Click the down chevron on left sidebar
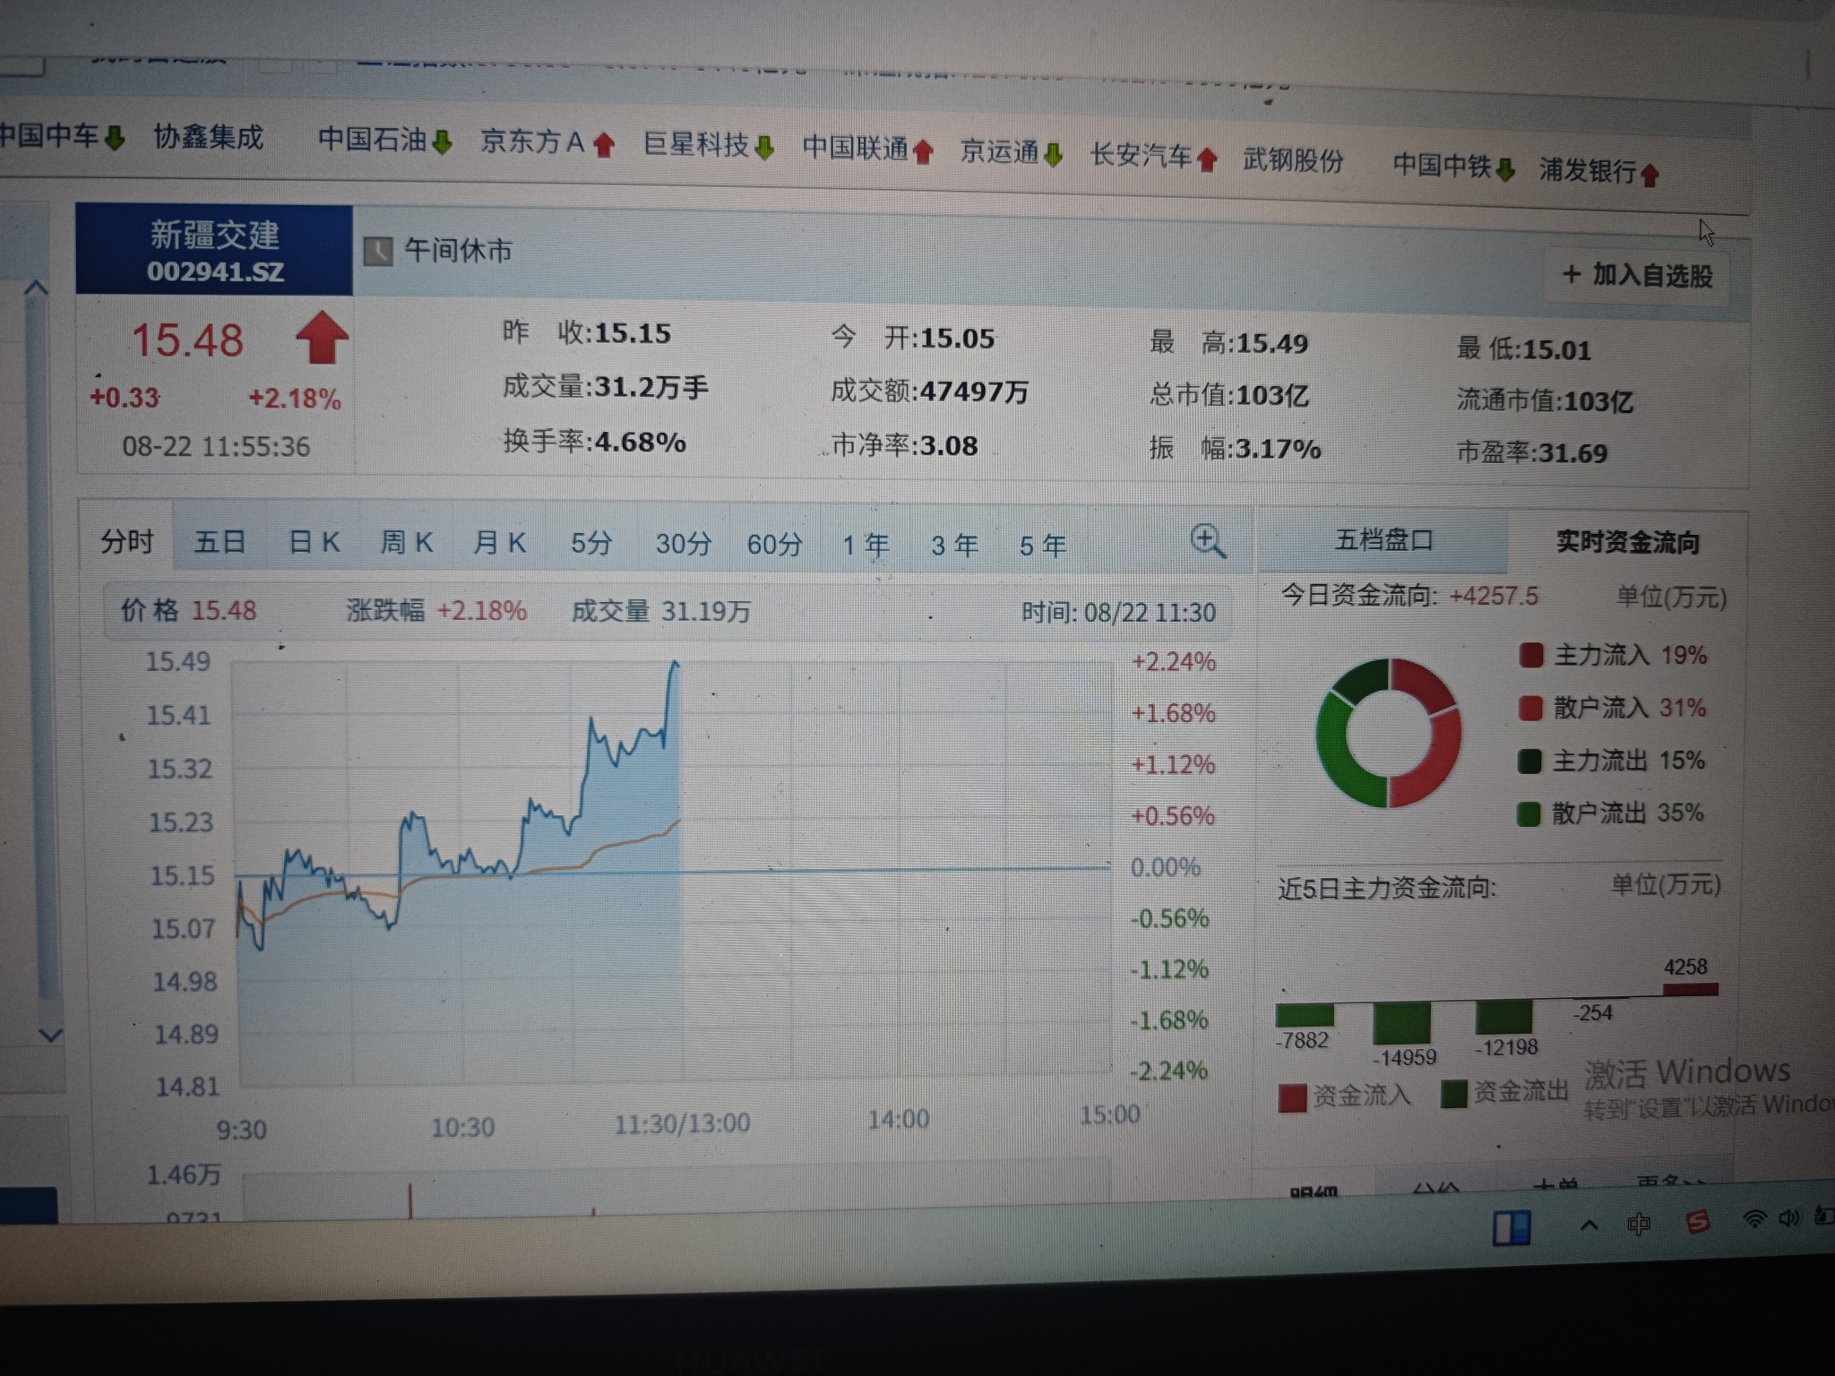The image size is (1835, 1376). tap(50, 1035)
